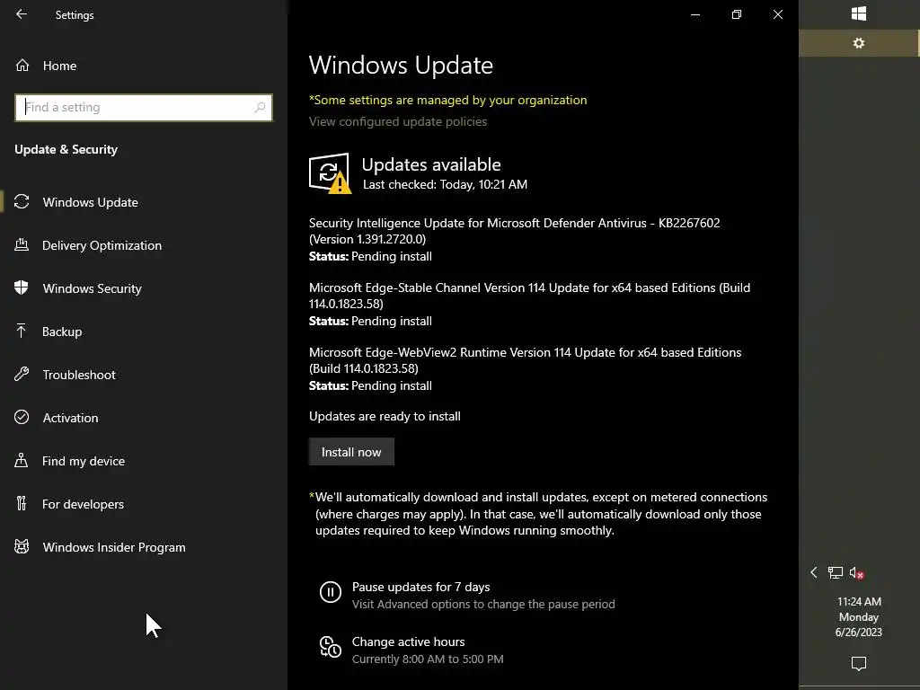Click the Updates available warning icon
This screenshot has height=690, width=920.
[330, 173]
